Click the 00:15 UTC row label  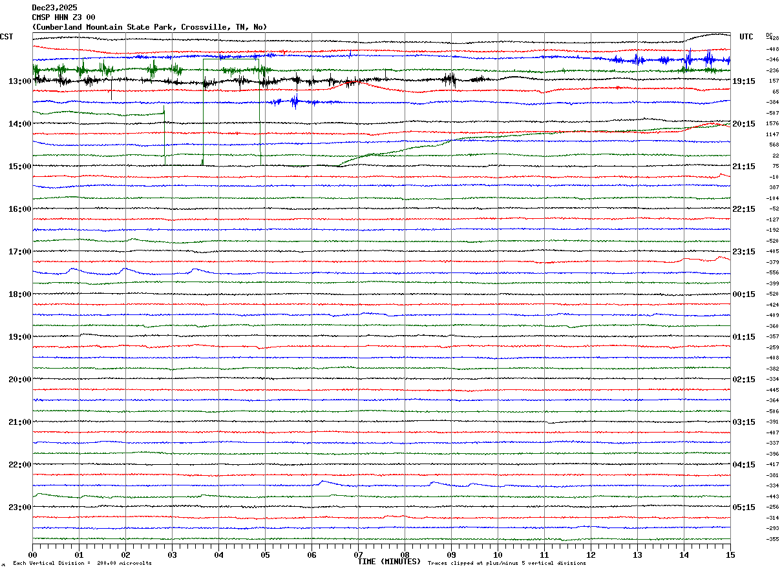tap(744, 294)
